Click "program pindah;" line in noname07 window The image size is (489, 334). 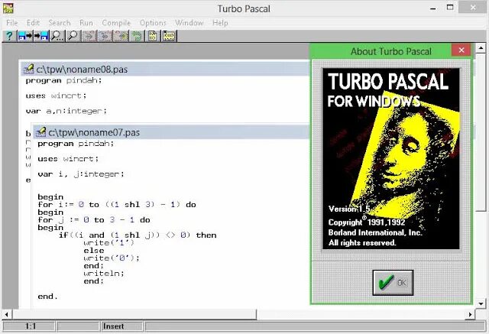(76, 144)
